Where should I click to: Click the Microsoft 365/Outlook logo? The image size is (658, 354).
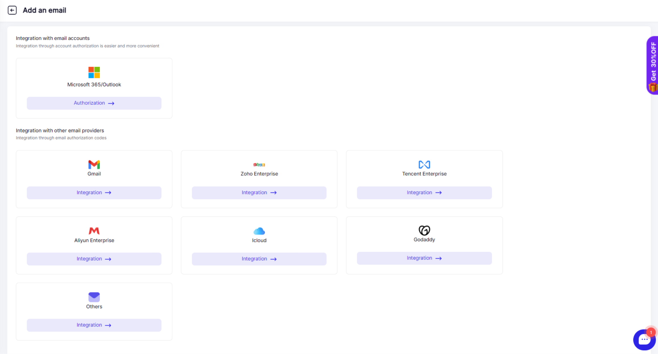coord(94,72)
